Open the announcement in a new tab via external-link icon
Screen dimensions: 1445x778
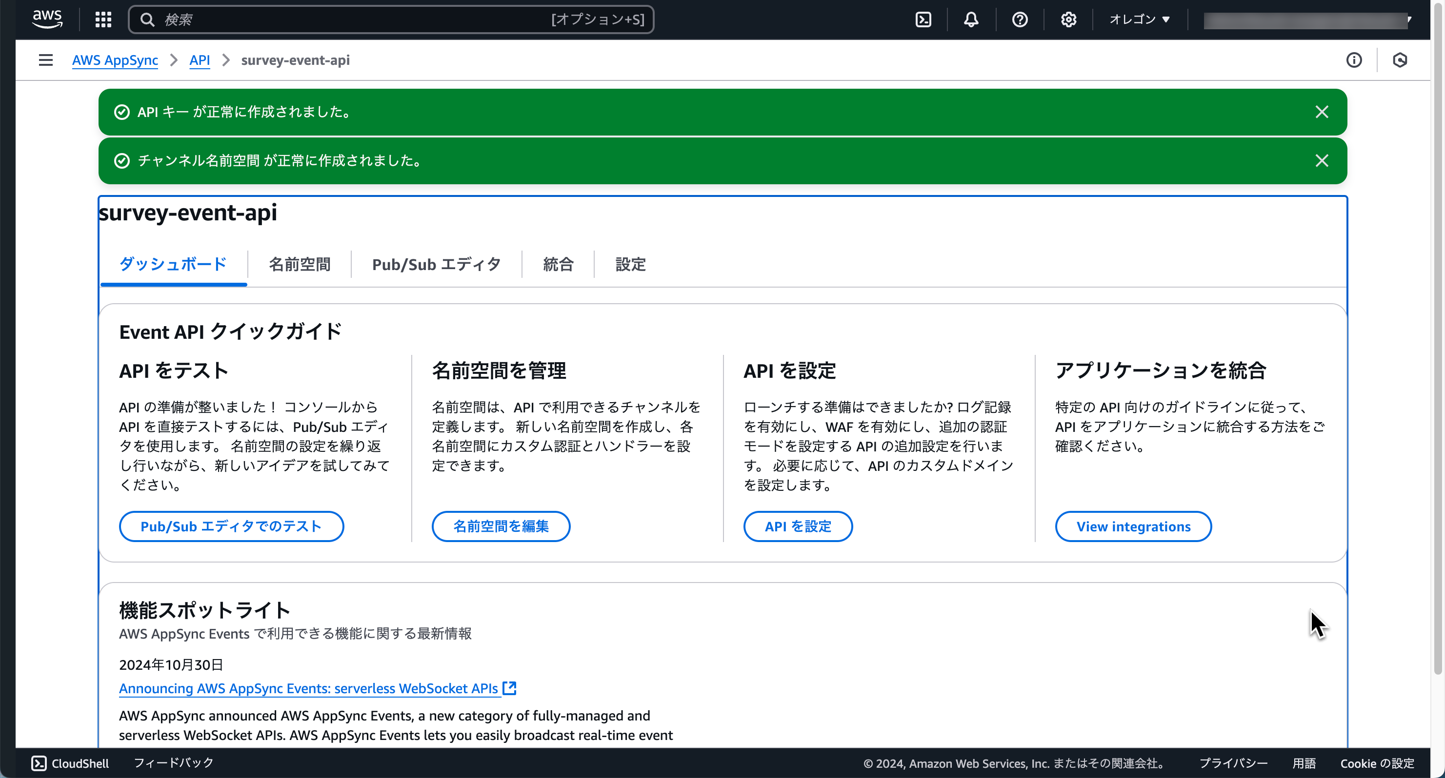pyautogui.click(x=509, y=688)
